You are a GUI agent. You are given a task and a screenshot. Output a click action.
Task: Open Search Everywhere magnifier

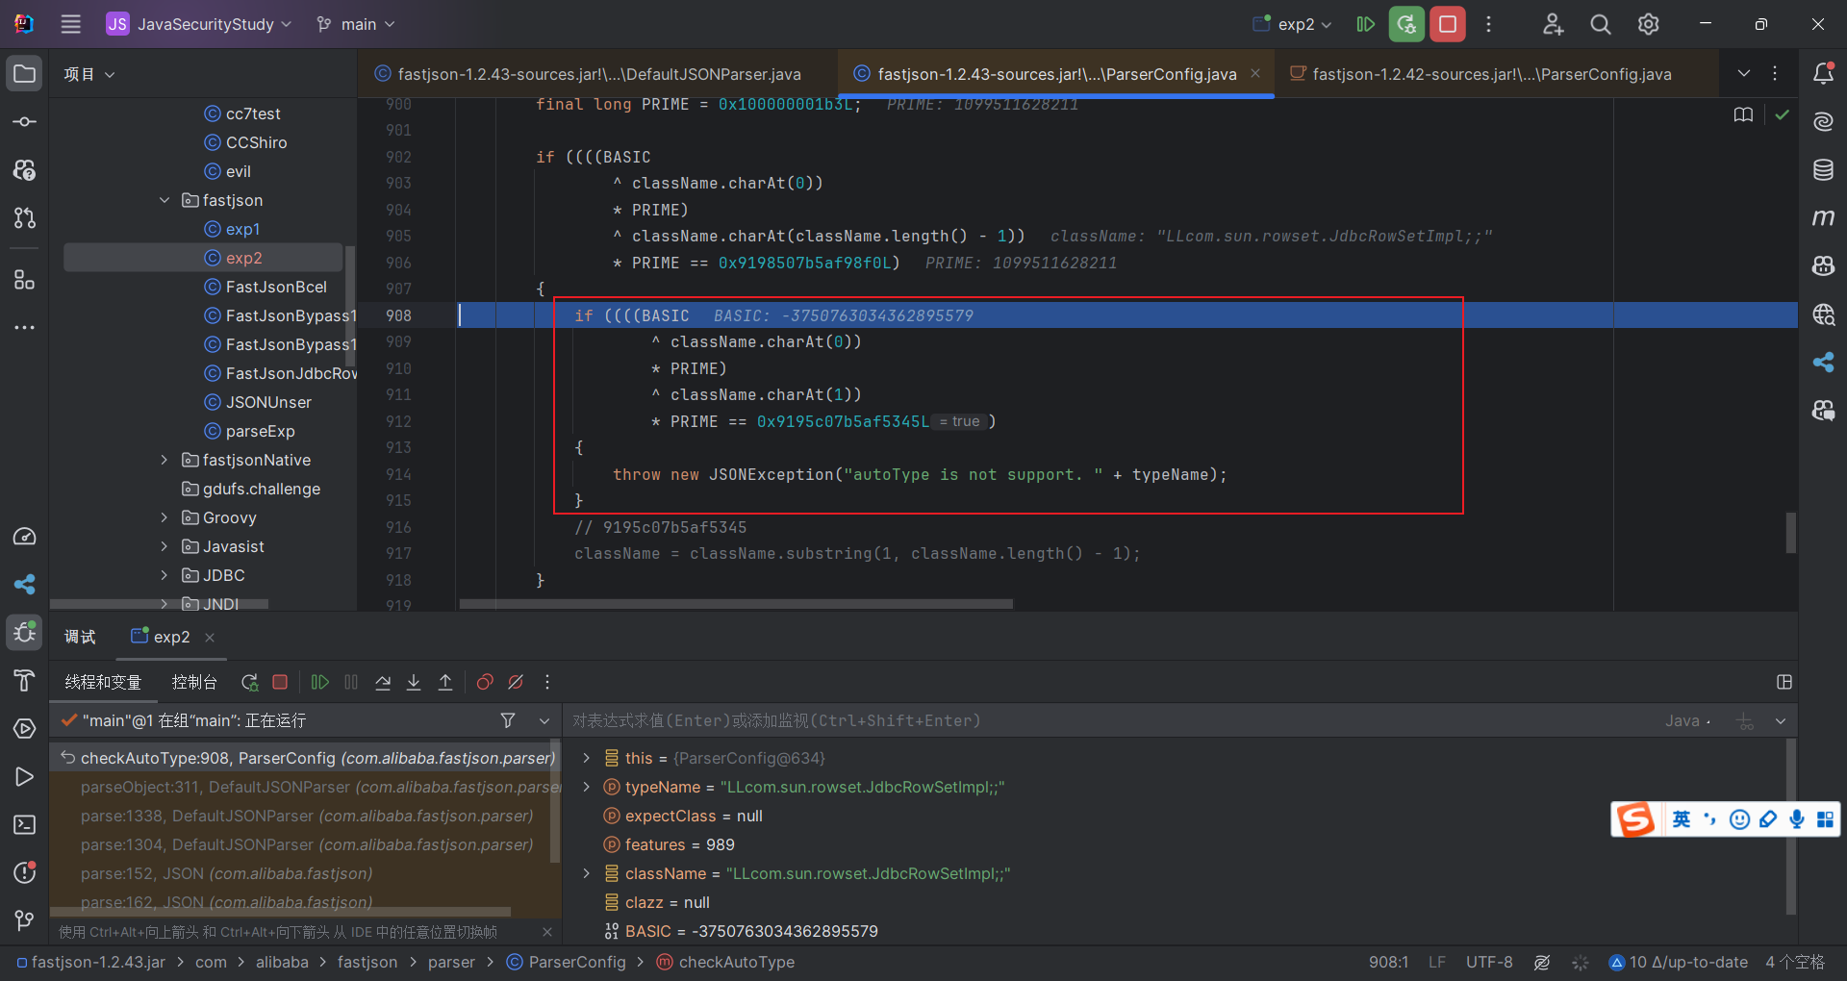click(1601, 24)
